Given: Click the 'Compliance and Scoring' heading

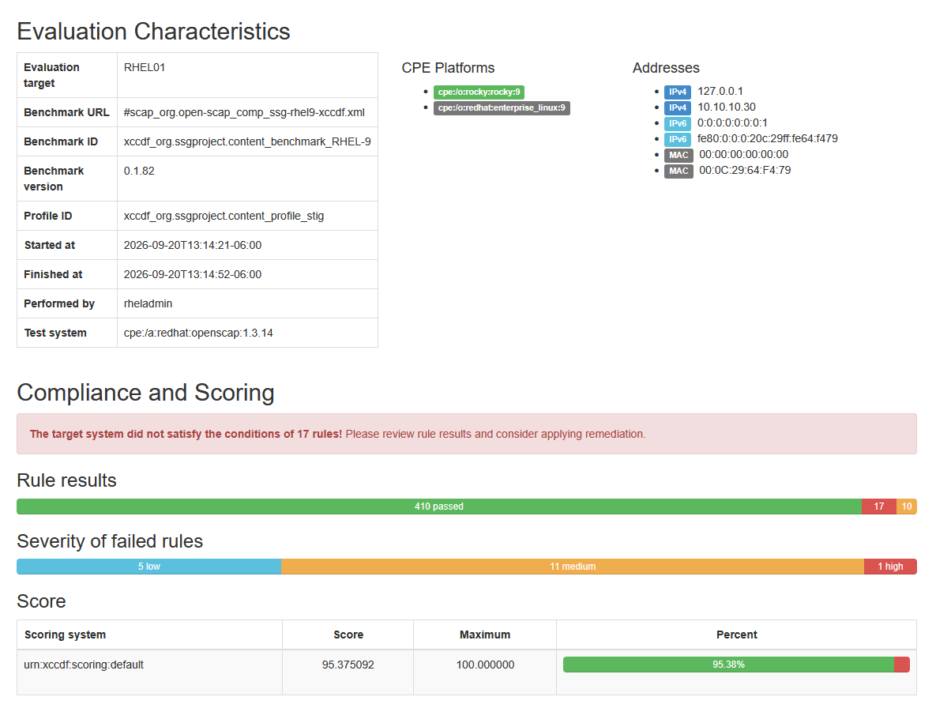Looking at the screenshot, I should (145, 392).
